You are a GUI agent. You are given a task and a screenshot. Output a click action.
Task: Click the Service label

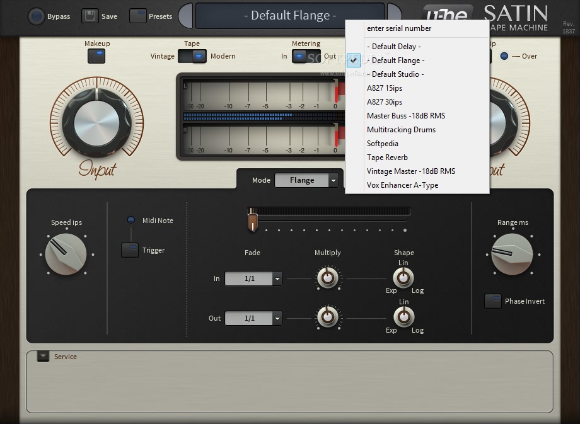[x=66, y=357]
